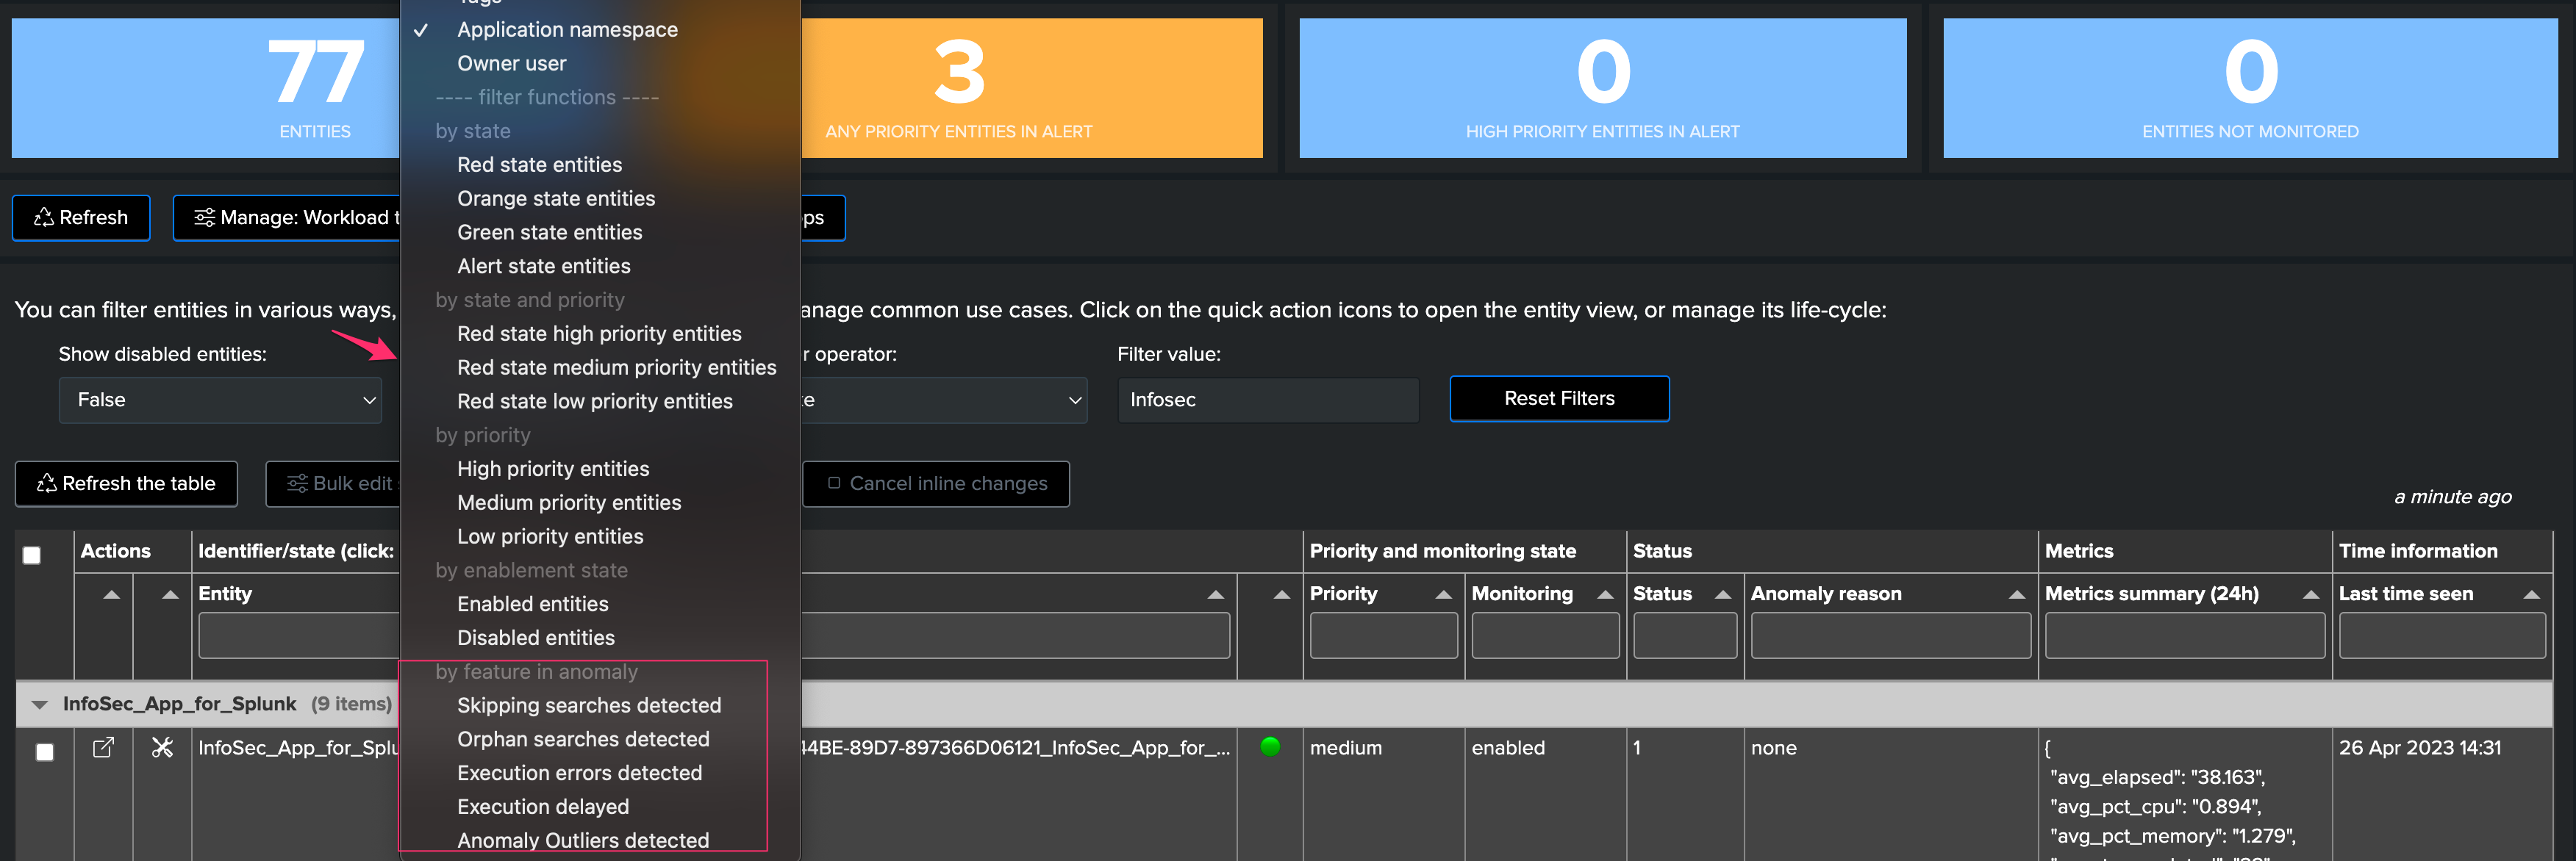This screenshot has width=2576, height=861.
Task: Check the first row's selection checkbox
Action: point(45,752)
